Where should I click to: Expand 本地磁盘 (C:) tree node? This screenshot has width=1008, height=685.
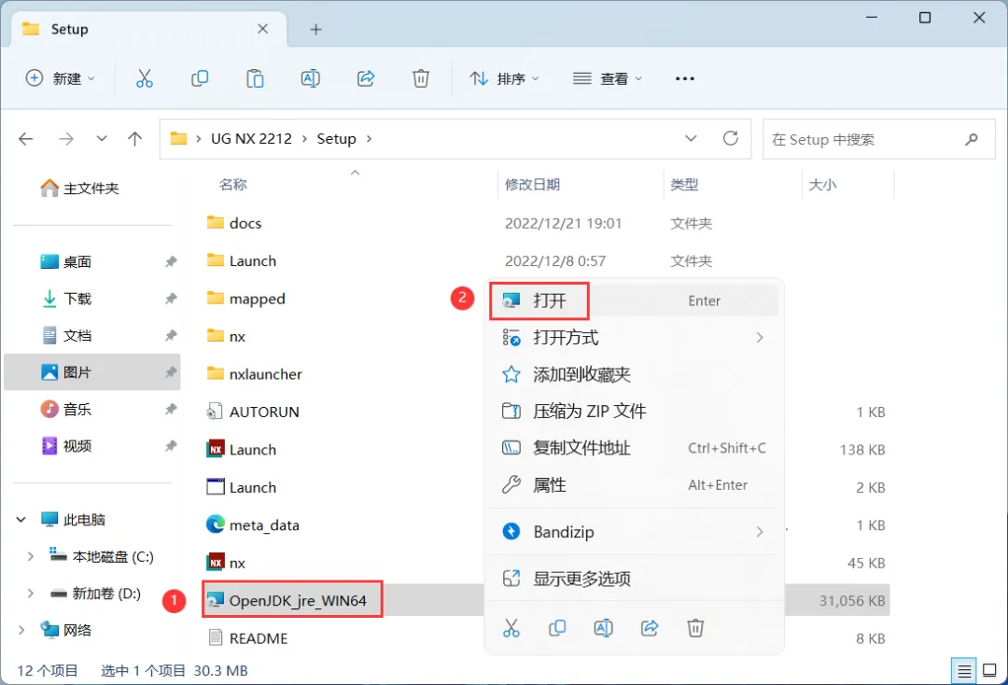30,556
